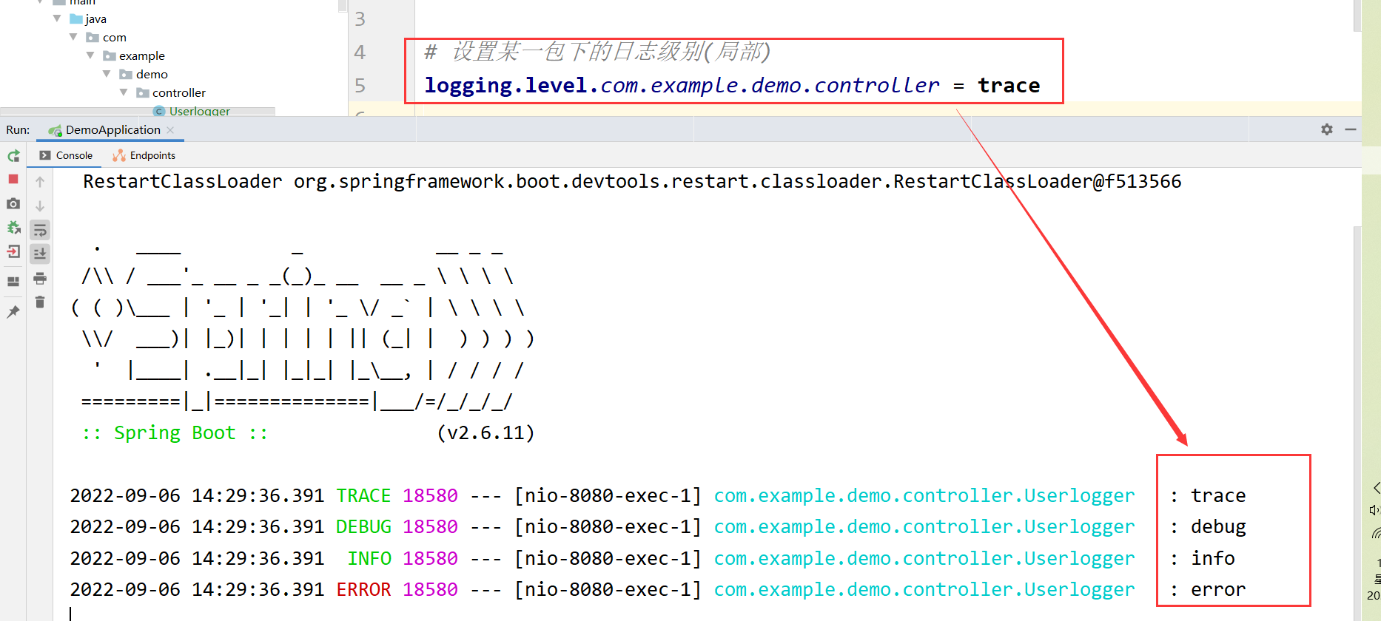
Task: Click the Userlogger link on ERROR log line
Action: click(x=924, y=589)
